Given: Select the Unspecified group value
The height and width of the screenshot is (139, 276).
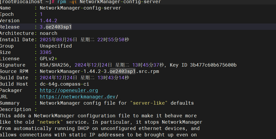Looking at the screenshot, I should pyautogui.click(x=56, y=46).
